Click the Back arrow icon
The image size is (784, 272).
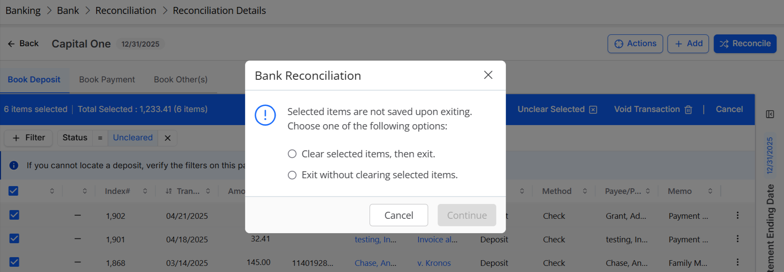pyautogui.click(x=11, y=44)
